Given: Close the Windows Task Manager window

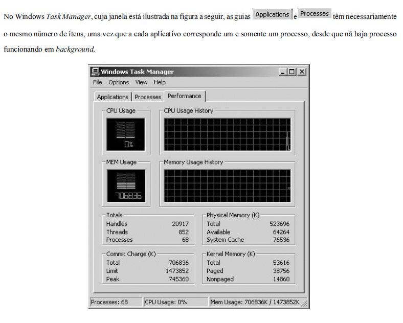Looking at the screenshot, I should click(302, 72).
